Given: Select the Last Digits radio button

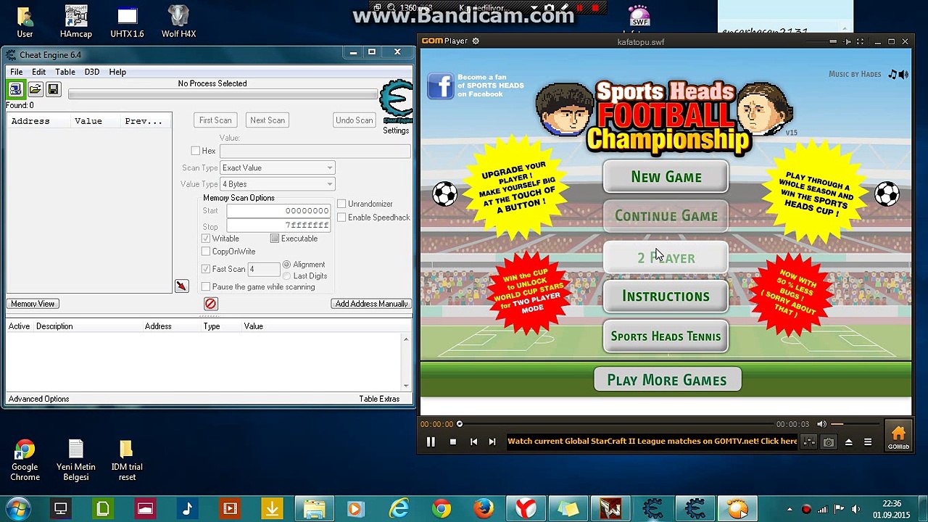Looking at the screenshot, I should coord(287,276).
